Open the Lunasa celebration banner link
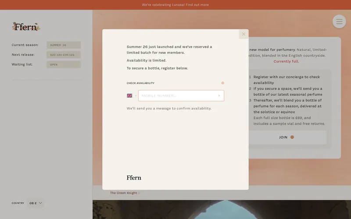351x219 pixels. pos(175,5)
